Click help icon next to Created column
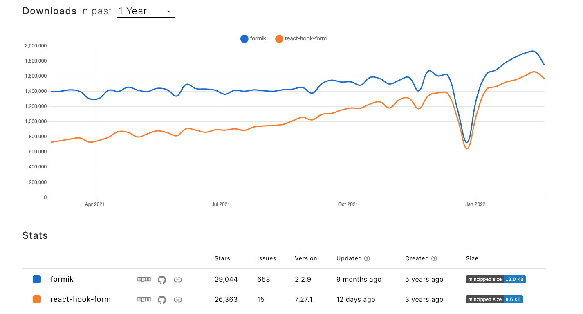 click(x=434, y=258)
